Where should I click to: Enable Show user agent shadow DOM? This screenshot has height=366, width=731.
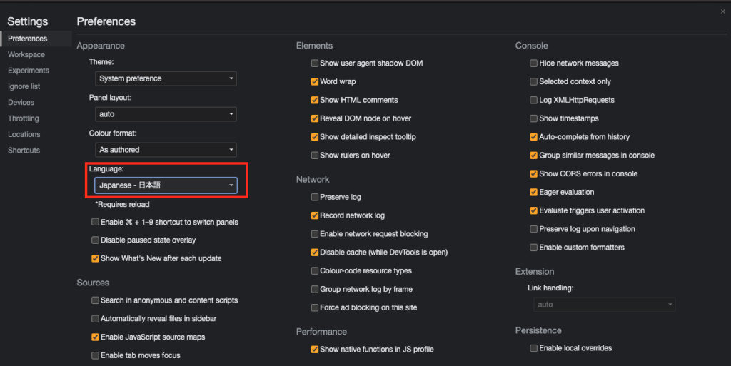[x=315, y=63]
